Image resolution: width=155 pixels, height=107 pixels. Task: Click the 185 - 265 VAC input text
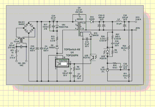[21, 64]
